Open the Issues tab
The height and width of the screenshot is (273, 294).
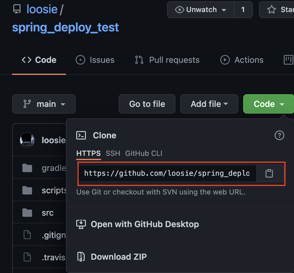(x=95, y=60)
